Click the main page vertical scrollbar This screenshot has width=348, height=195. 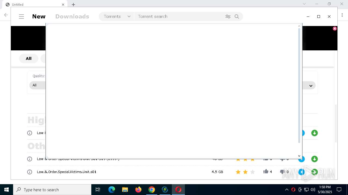tap(336, 123)
